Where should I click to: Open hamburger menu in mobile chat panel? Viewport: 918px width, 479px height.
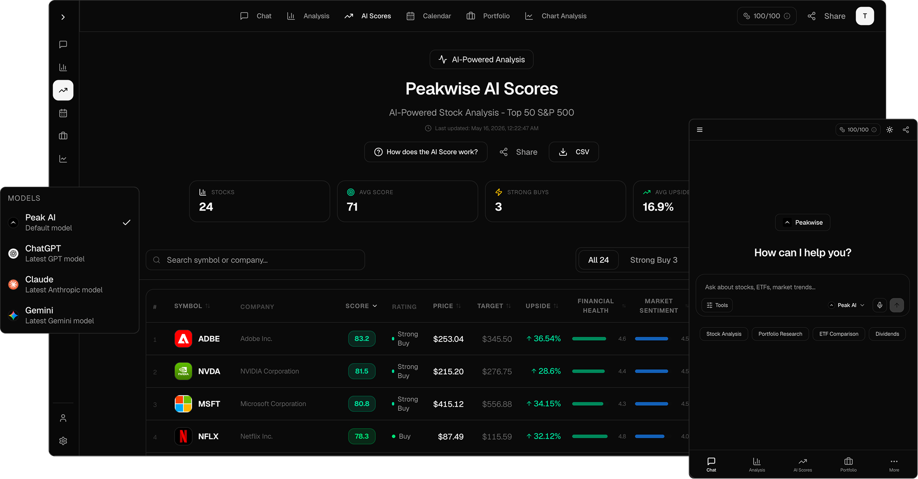pyautogui.click(x=700, y=130)
